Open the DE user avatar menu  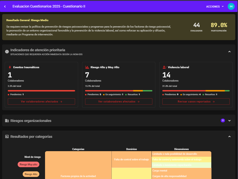(231, 6)
